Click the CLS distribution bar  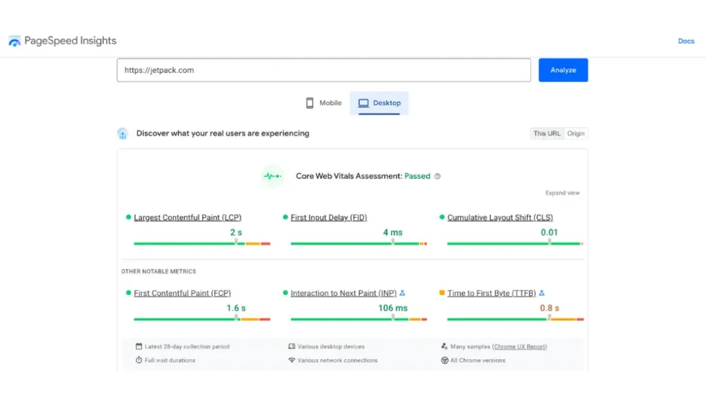click(x=515, y=243)
